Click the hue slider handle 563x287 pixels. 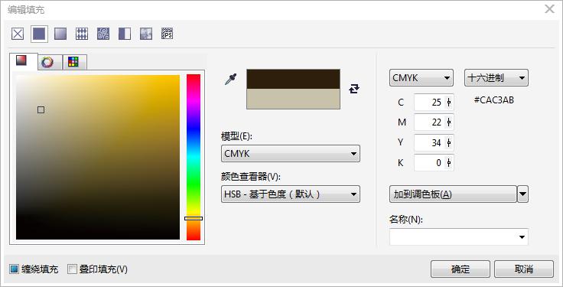click(194, 218)
